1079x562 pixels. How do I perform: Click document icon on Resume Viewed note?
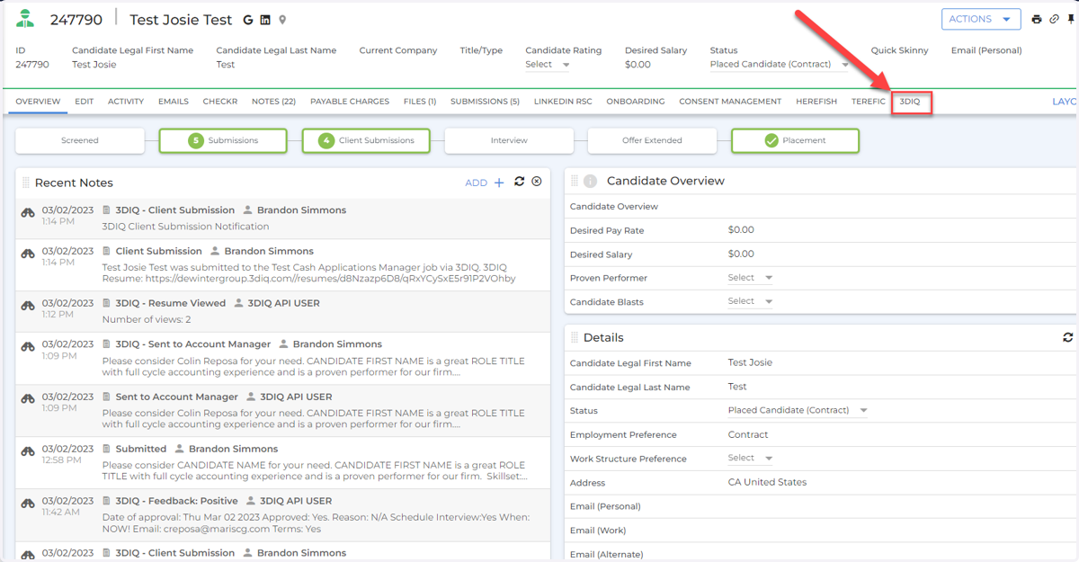click(107, 303)
